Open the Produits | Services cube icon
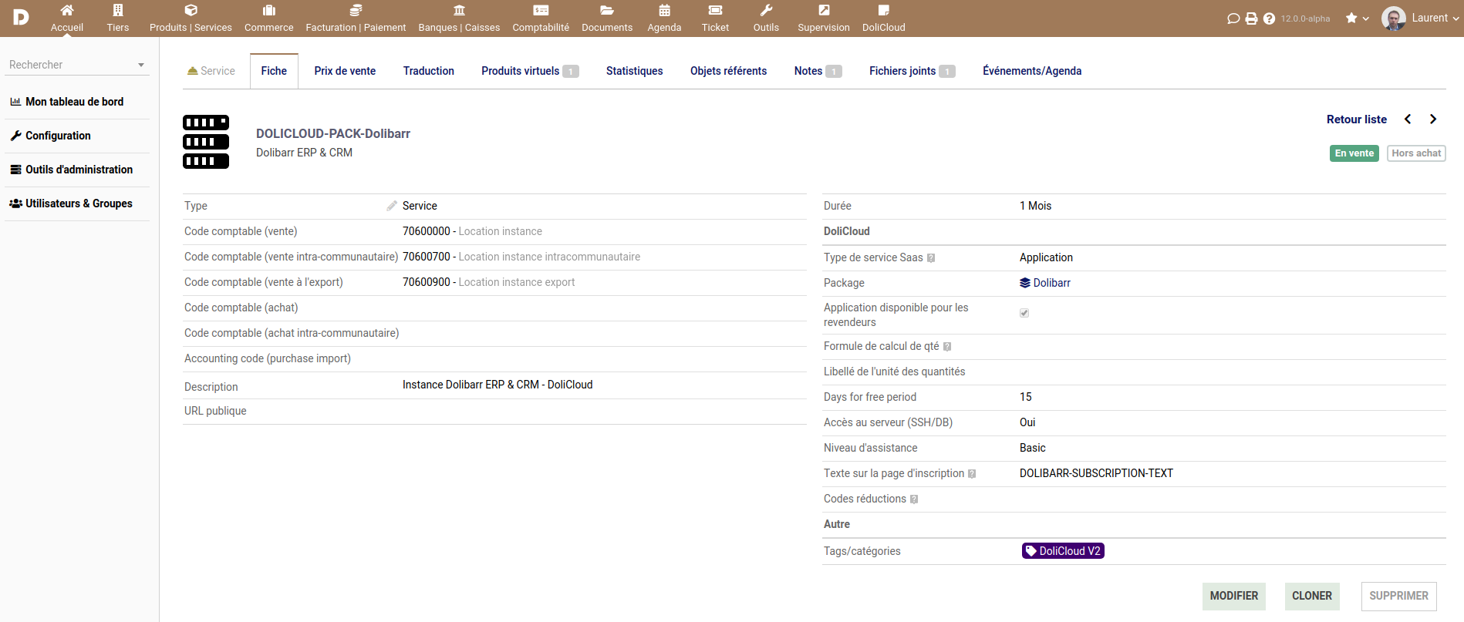The height and width of the screenshot is (622, 1464). (x=191, y=10)
